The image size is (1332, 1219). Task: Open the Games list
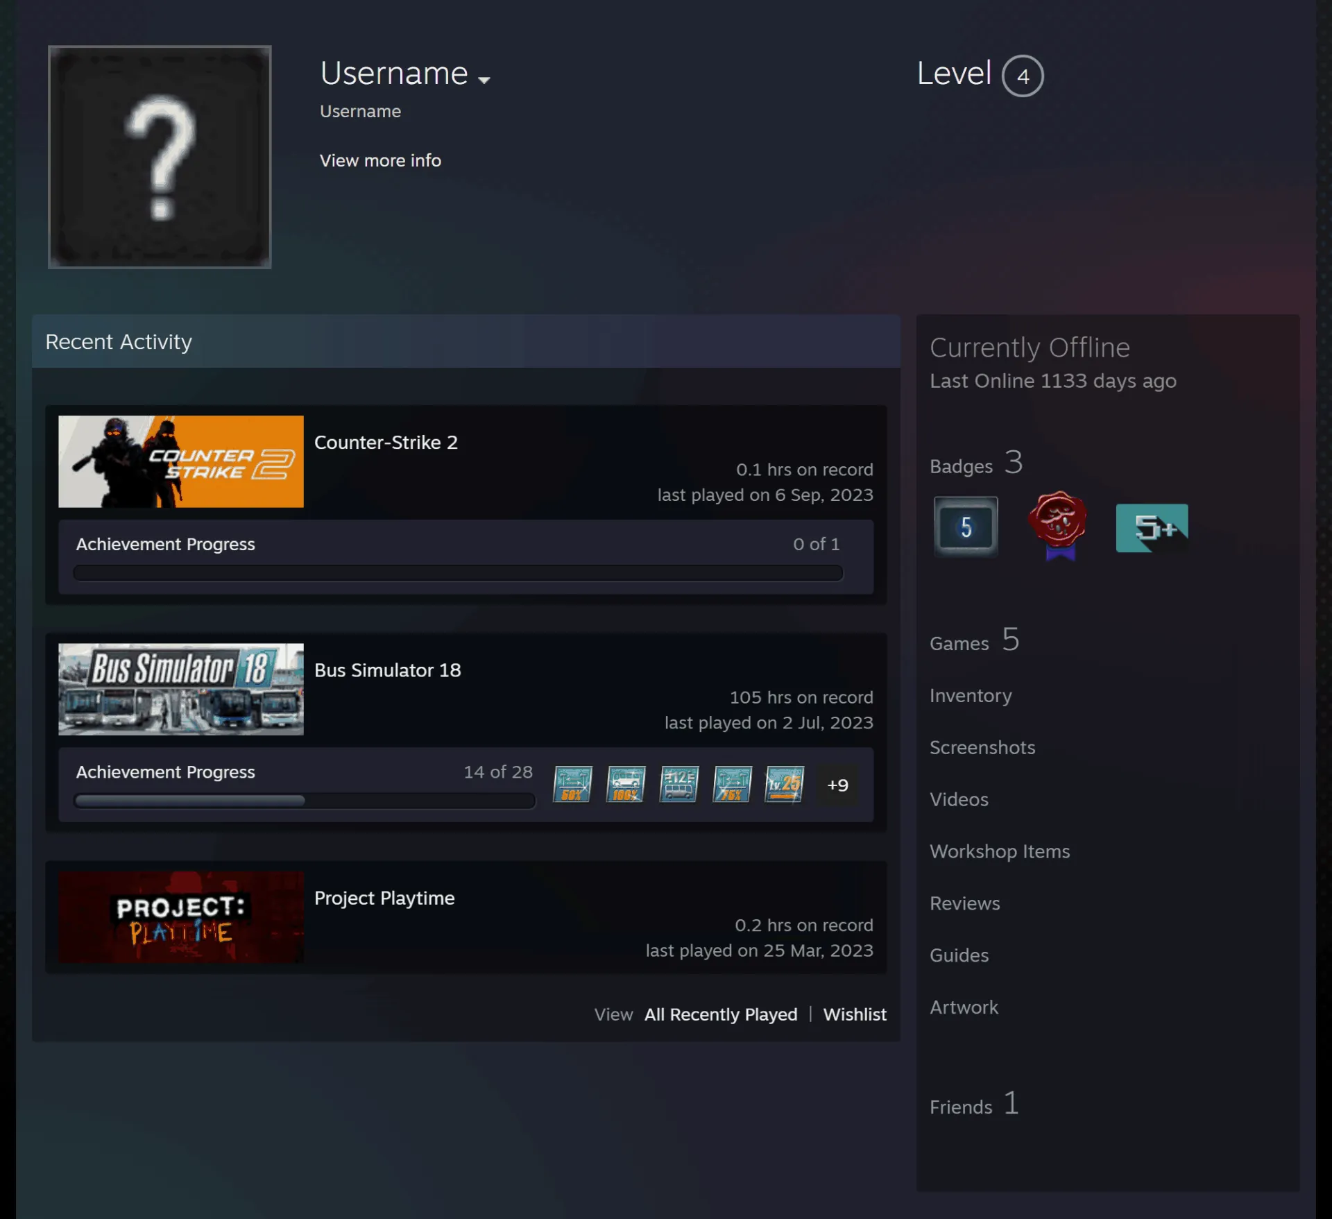tap(975, 640)
